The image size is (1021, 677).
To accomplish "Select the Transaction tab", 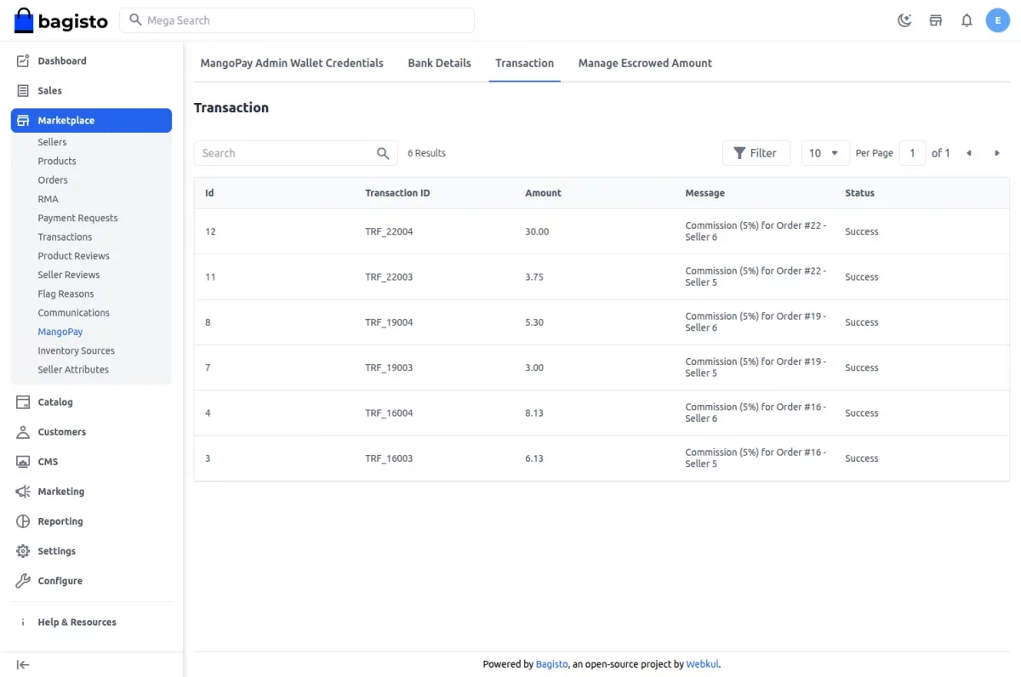I will [524, 63].
